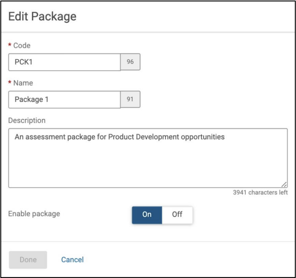Click the Code input field containing PCK1

click(64, 62)
